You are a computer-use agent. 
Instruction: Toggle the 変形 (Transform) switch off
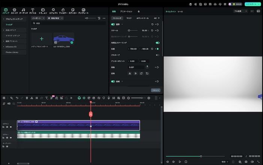[113, 24]
